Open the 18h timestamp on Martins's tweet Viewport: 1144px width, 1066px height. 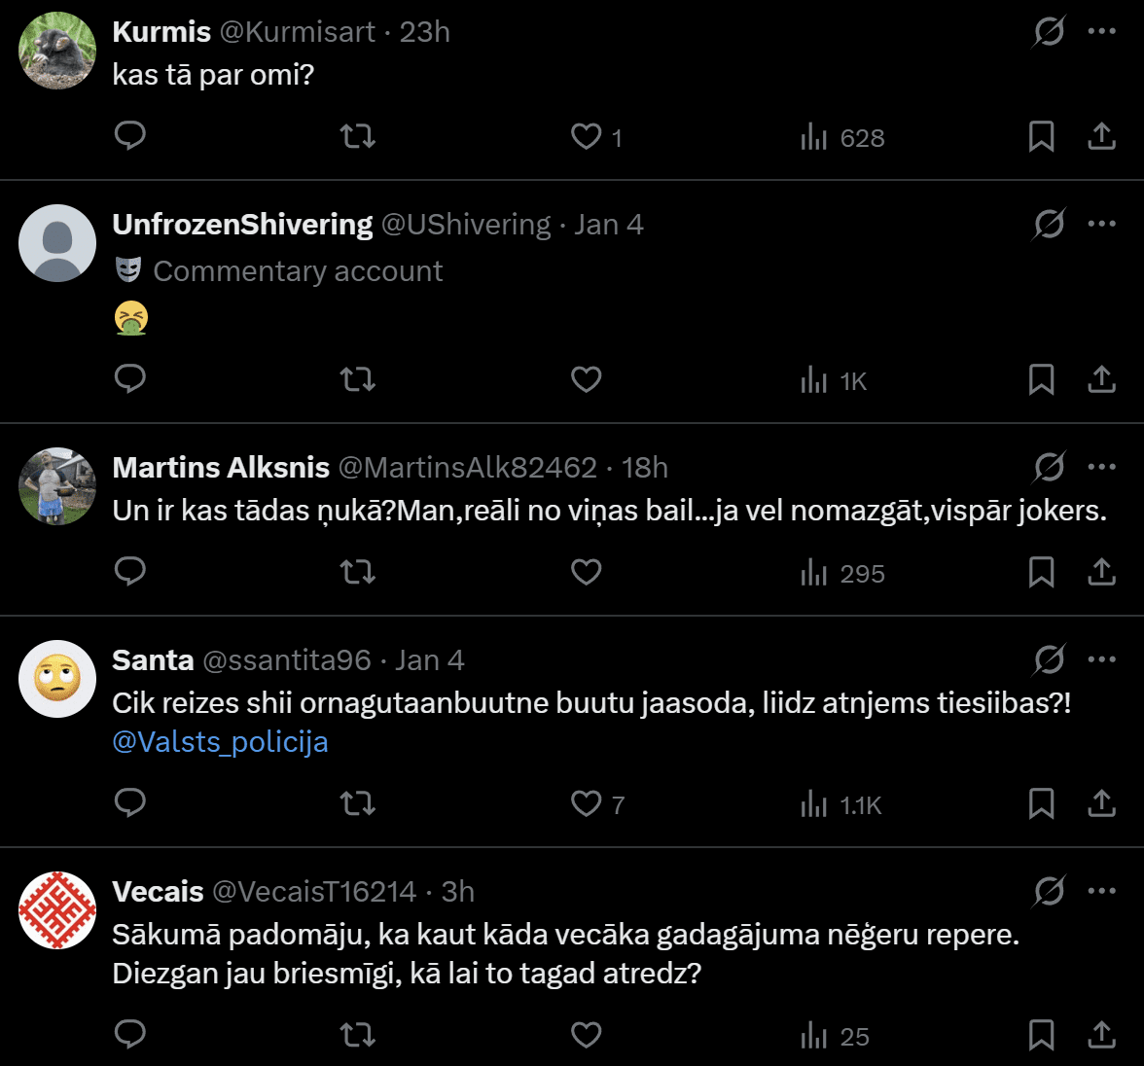(645, 468)
